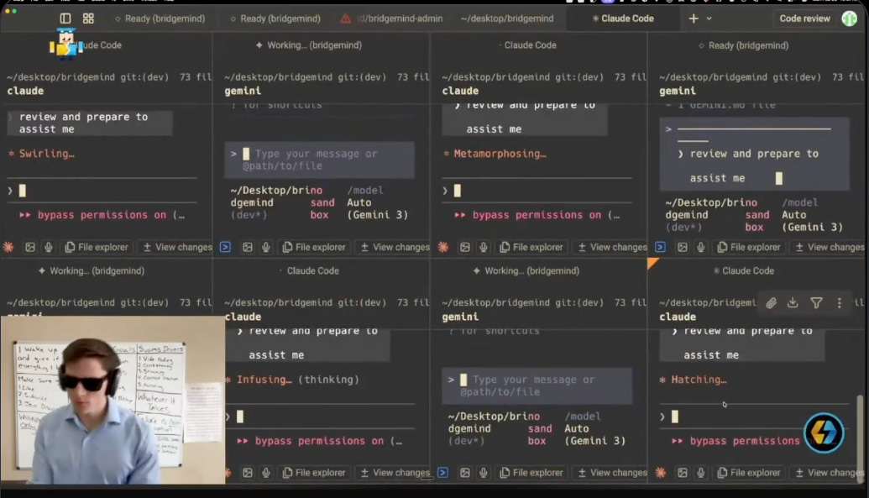The image size is (869, 498).
Task: Open the user avatar in top bar
Action: pyautogui.click(x=849, y=18)
